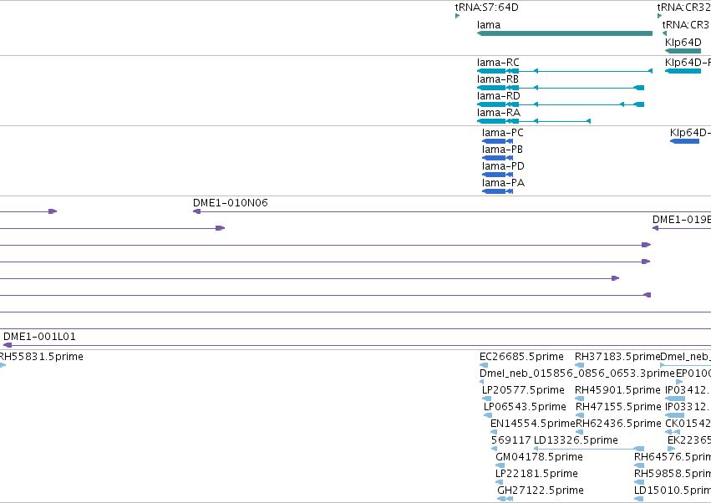Click the RH45901.5prime EST marker
The height and width of the screenshot is (503, 711).
(x=580, y=399)
